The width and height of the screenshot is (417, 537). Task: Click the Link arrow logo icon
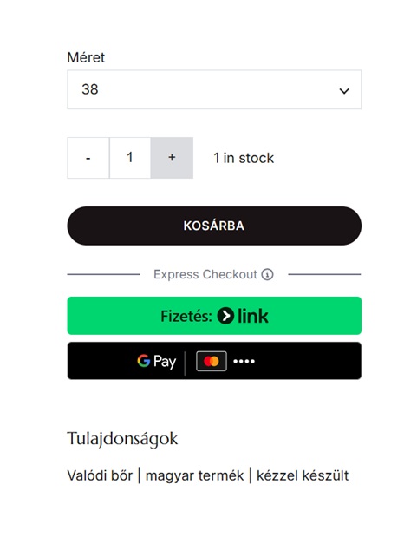pyautogui.click(x=225, y=316)
